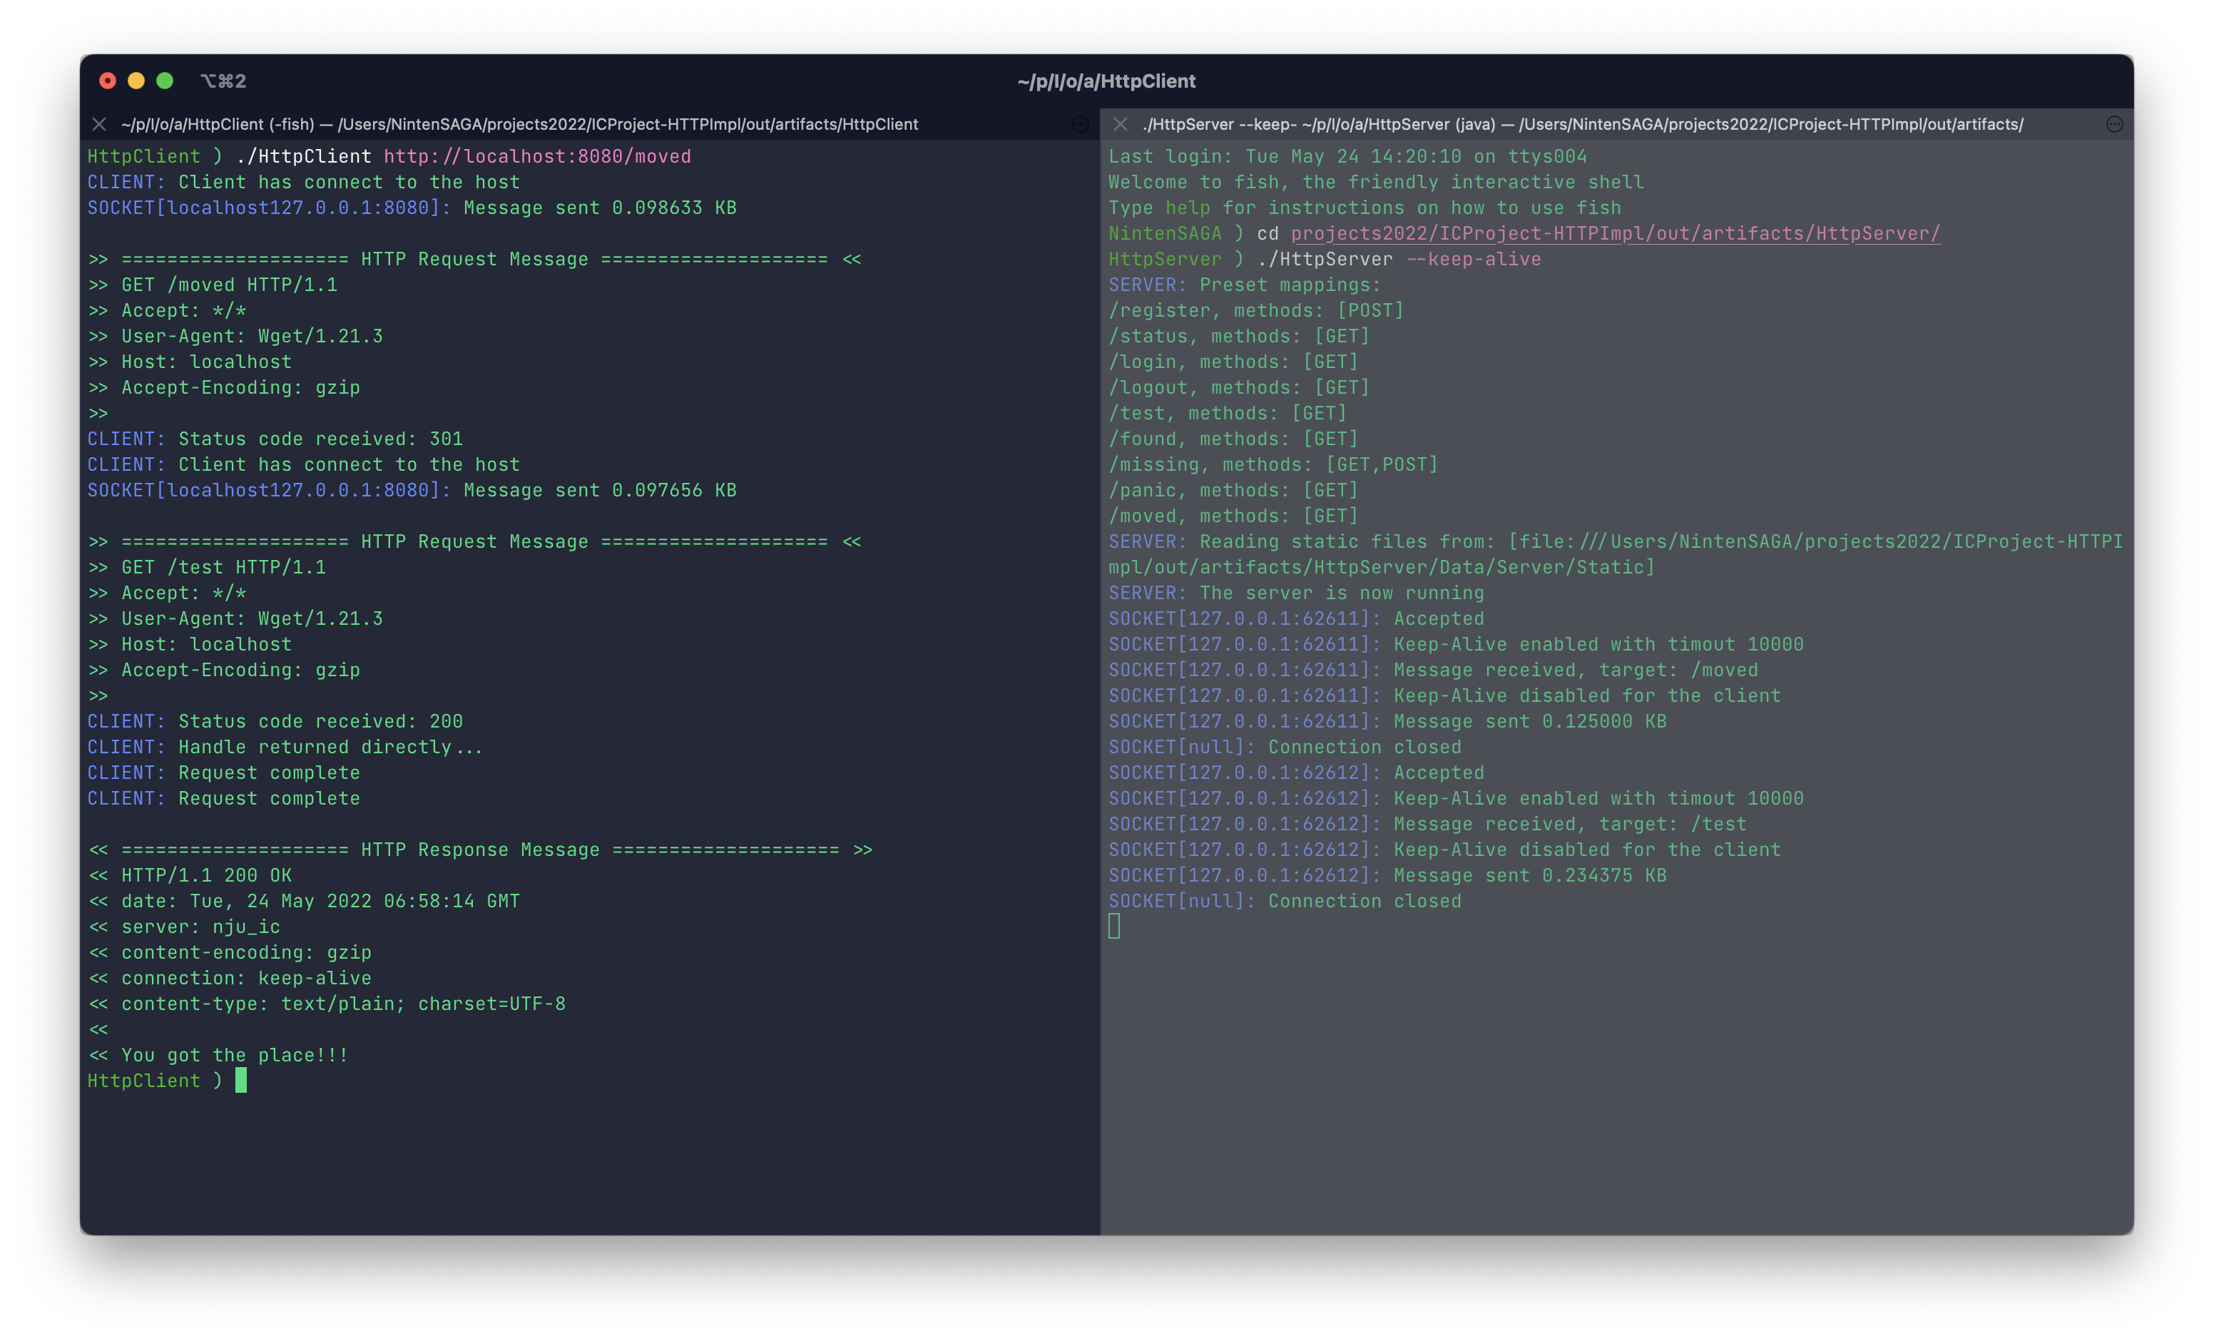Click the ~/p/l/o/a/HttpClient window title

[1106, 81]
